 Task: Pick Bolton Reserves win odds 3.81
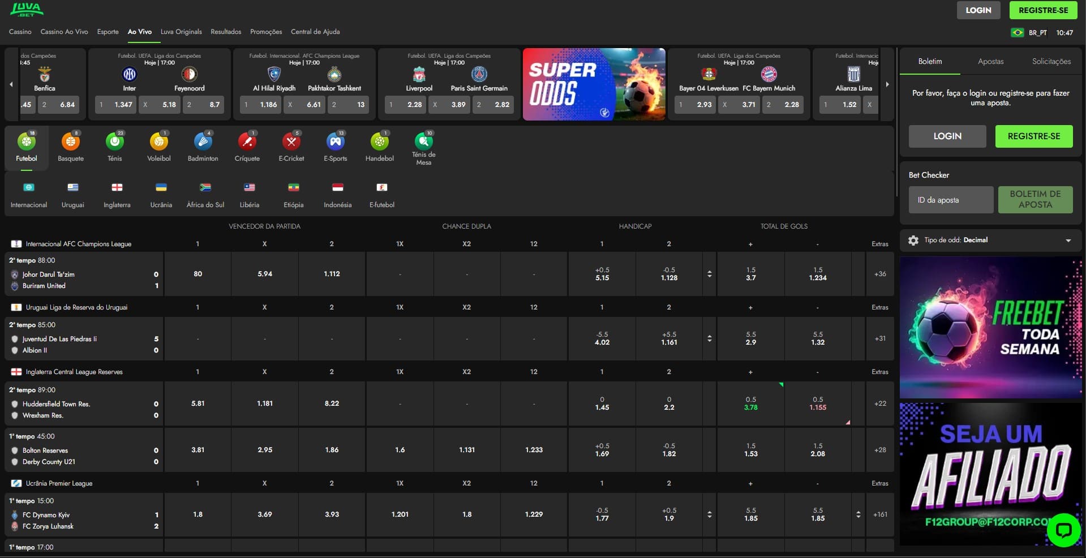(x=198, y=450)
